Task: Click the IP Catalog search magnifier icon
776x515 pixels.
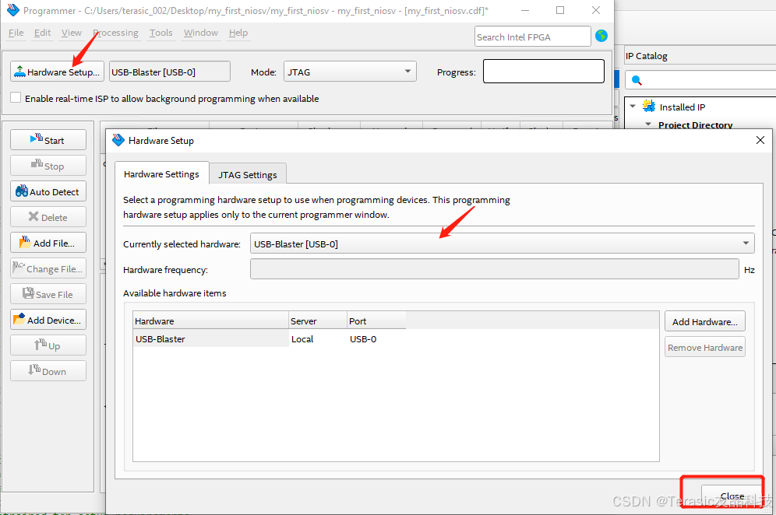Action: 637,80
